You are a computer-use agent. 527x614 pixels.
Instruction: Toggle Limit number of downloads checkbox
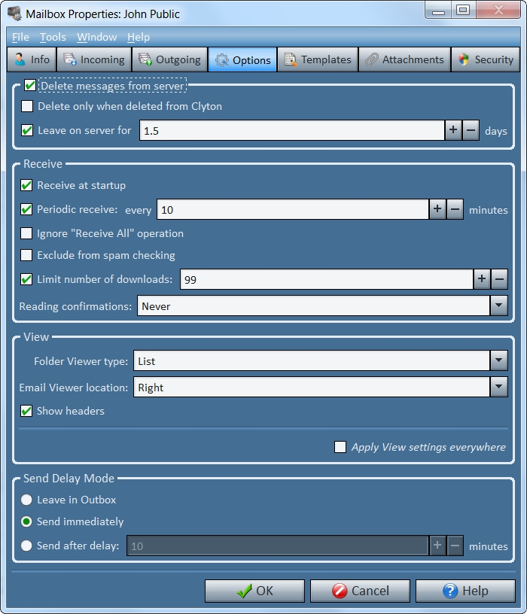pyautogui.click(x=26, y=279)
